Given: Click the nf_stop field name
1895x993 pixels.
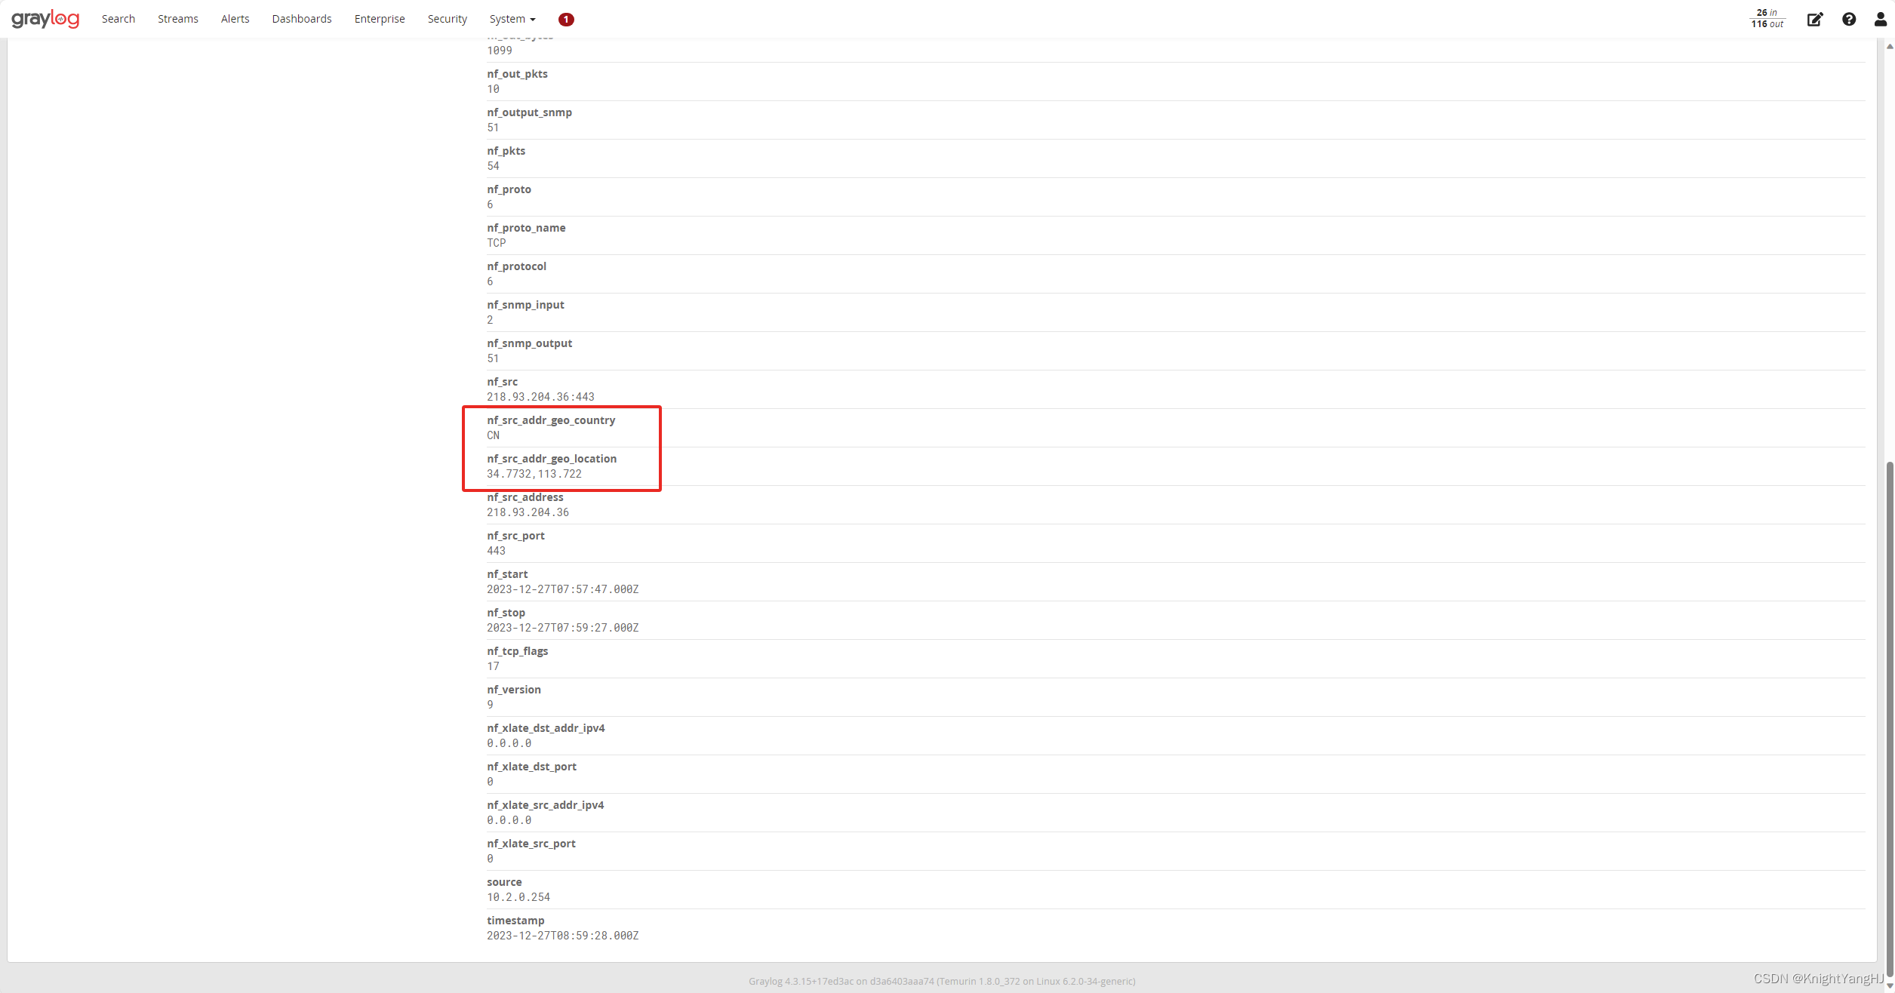Looking at the screenshot, I should [506, 613].
